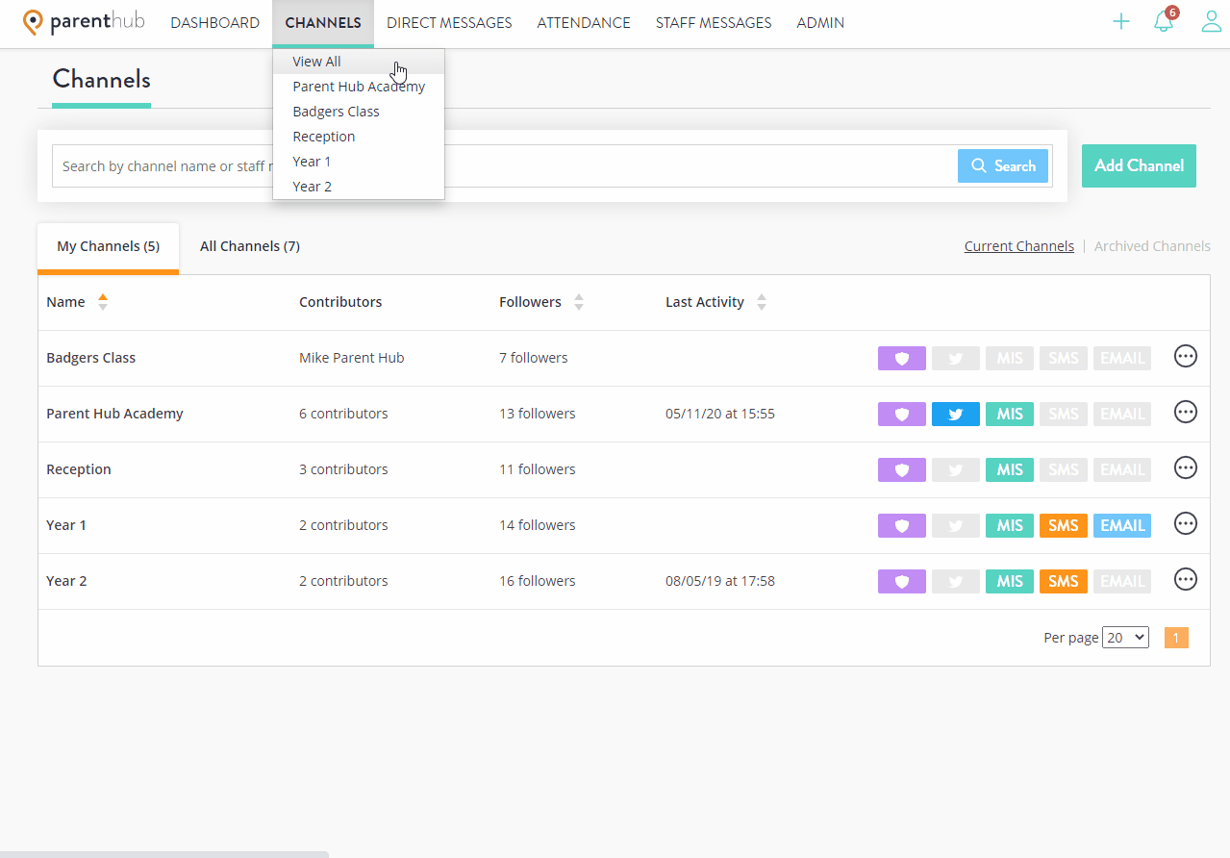1230x858 pixels.
Task: Click shield badge for Reception row
Action: [x=902, y=469]
